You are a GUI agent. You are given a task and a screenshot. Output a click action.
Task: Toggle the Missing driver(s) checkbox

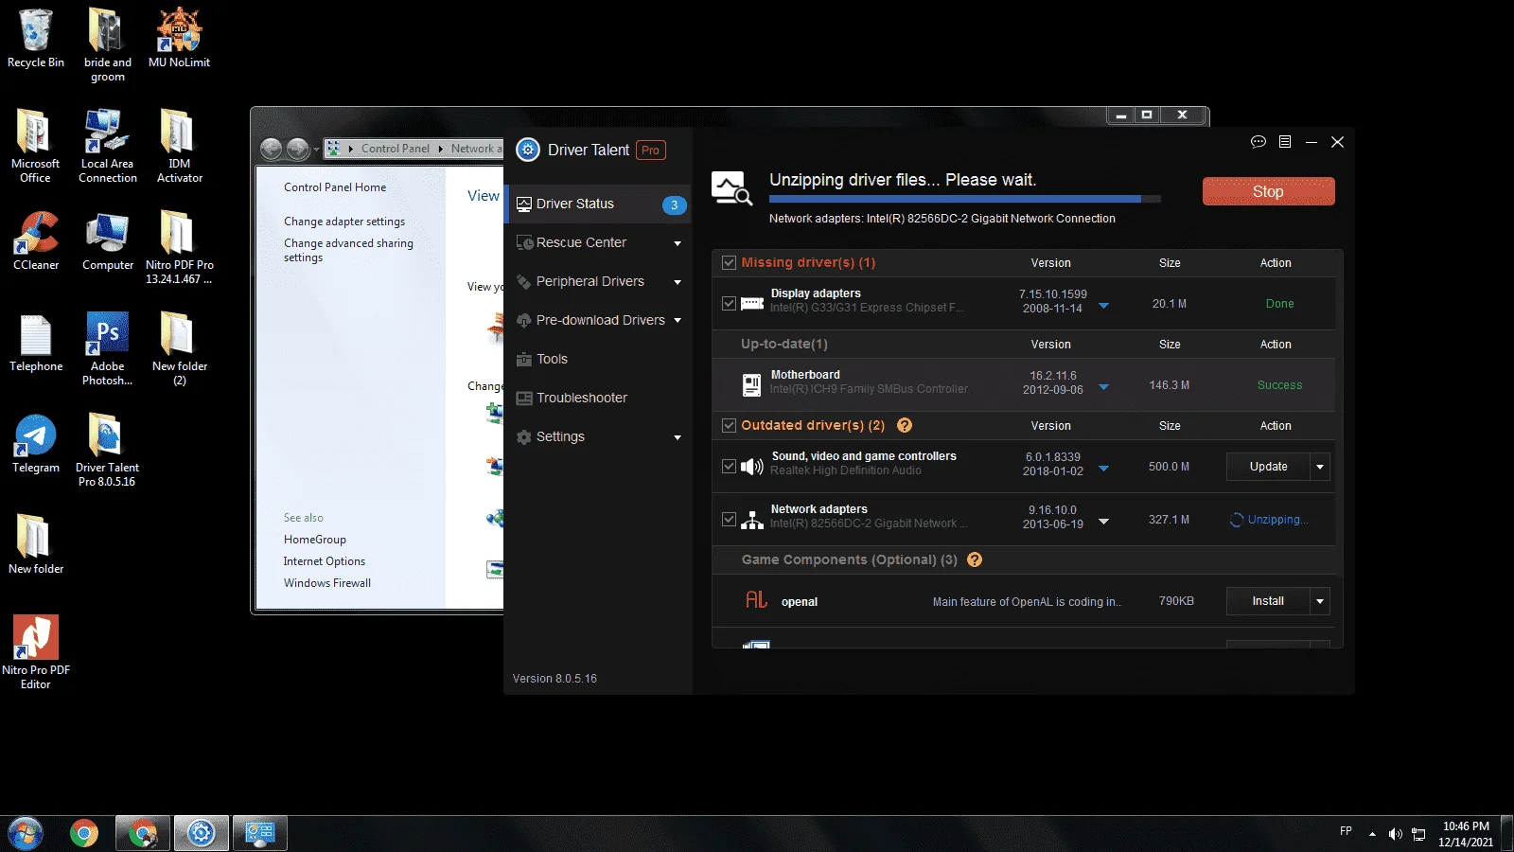point(729,262)
